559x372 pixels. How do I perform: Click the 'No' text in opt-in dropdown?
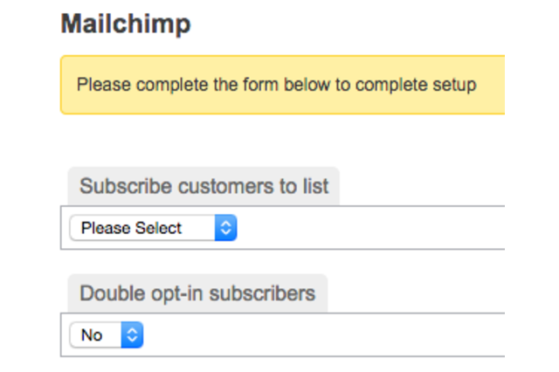[x=92, y=334]
